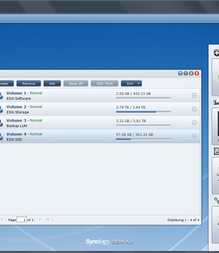Click the 'Backup LUN' description

[16, 126]
